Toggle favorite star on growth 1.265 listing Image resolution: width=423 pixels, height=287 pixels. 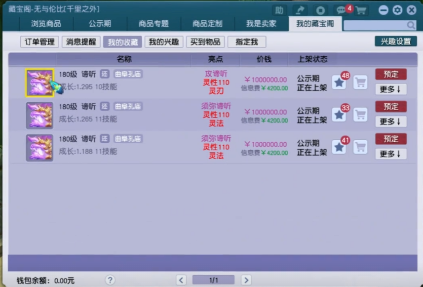(x=339, y=115)
